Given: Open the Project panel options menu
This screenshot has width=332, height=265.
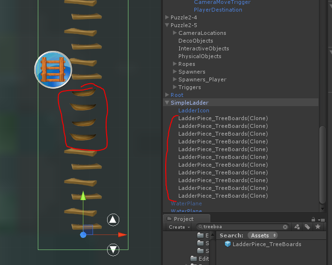Looking at the screenshot, I should click(321, 219).
